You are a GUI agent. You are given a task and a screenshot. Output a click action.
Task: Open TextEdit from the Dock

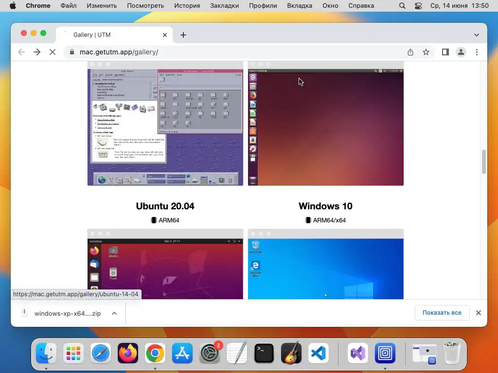click(237, 353)
